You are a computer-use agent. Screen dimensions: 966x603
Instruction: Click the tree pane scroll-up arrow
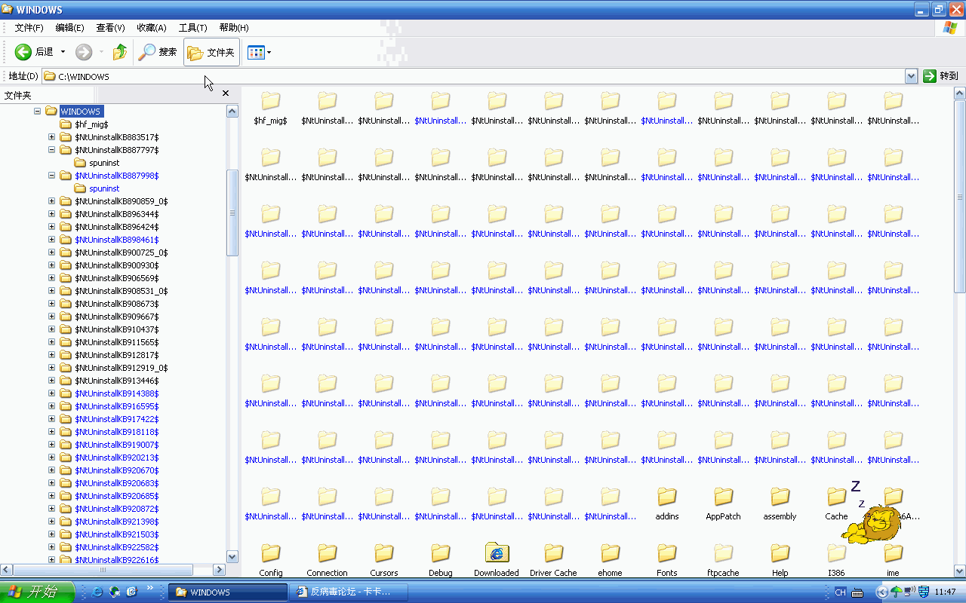pyautogui.click(x=232, y=111)
